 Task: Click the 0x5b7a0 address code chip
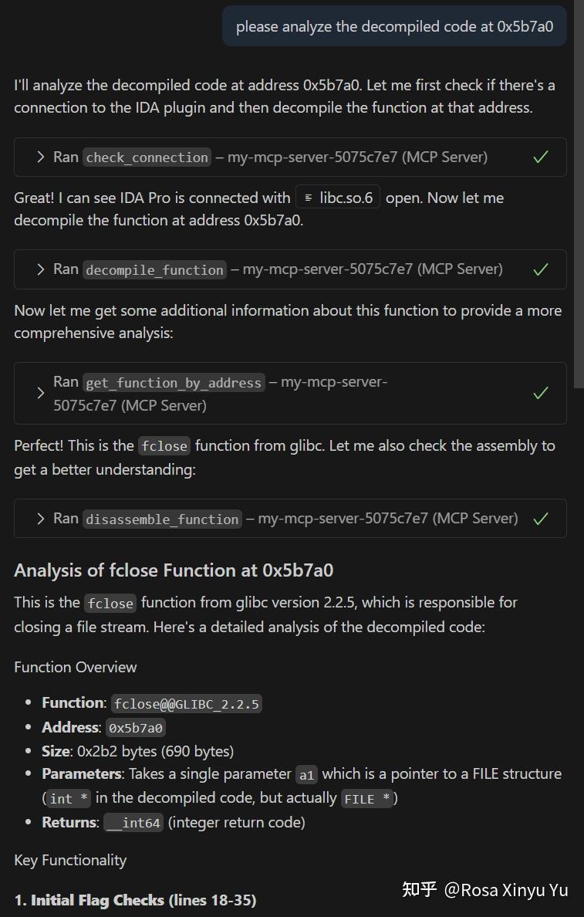(136, 727)
